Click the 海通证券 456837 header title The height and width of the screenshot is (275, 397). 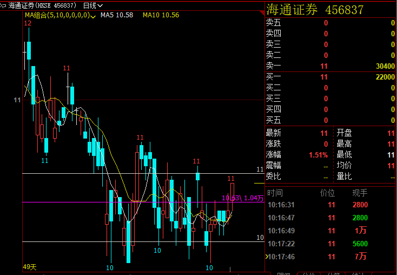click(314, 10)
